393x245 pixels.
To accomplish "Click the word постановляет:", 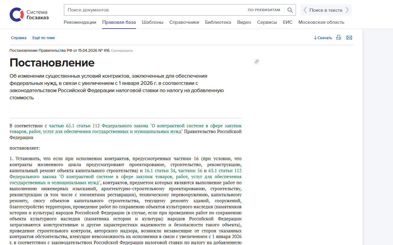I will [25, 148].
